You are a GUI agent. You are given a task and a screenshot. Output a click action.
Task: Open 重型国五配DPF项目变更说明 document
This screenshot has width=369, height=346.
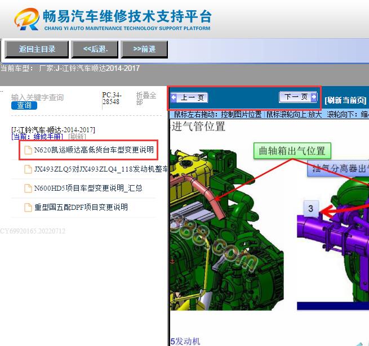81,207
